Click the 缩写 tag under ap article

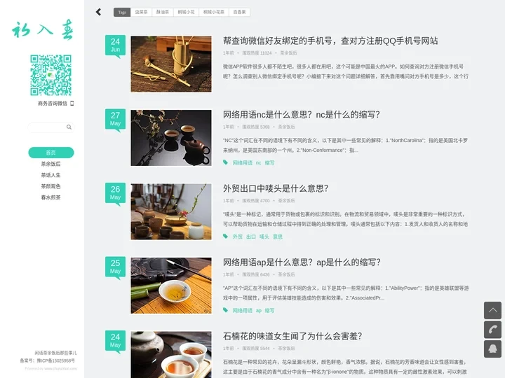pyautogui.click(x=269, y=311)
